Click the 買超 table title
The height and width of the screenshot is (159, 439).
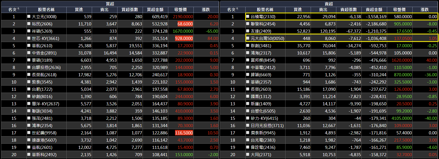click(x=110, y=4)
